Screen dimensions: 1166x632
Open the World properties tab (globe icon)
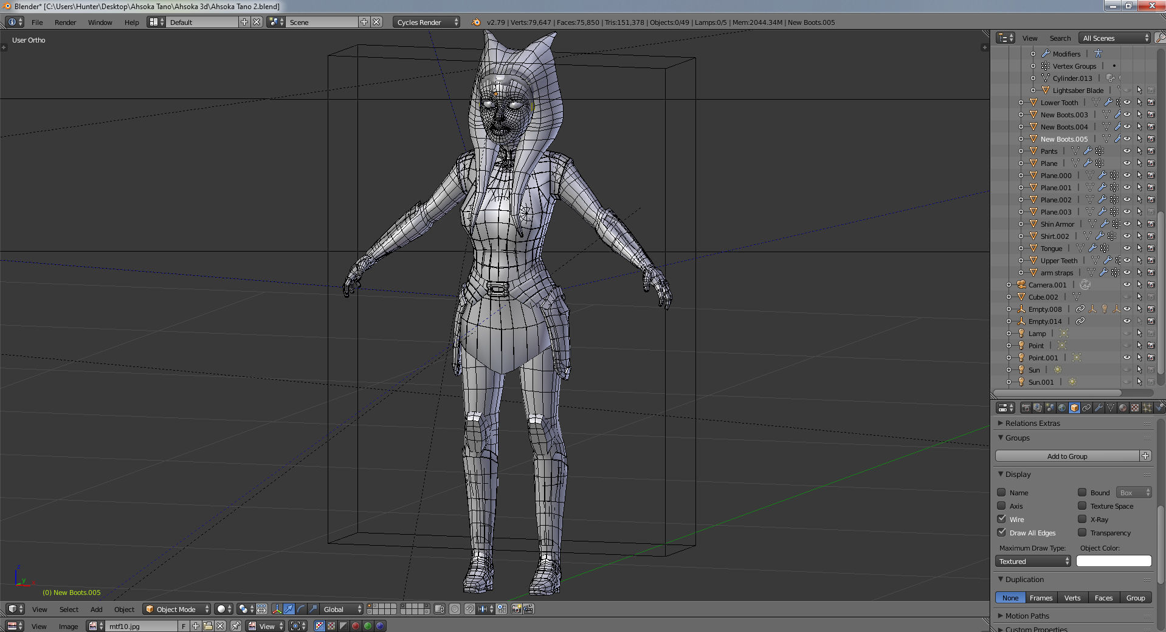tap(1062, 408)
